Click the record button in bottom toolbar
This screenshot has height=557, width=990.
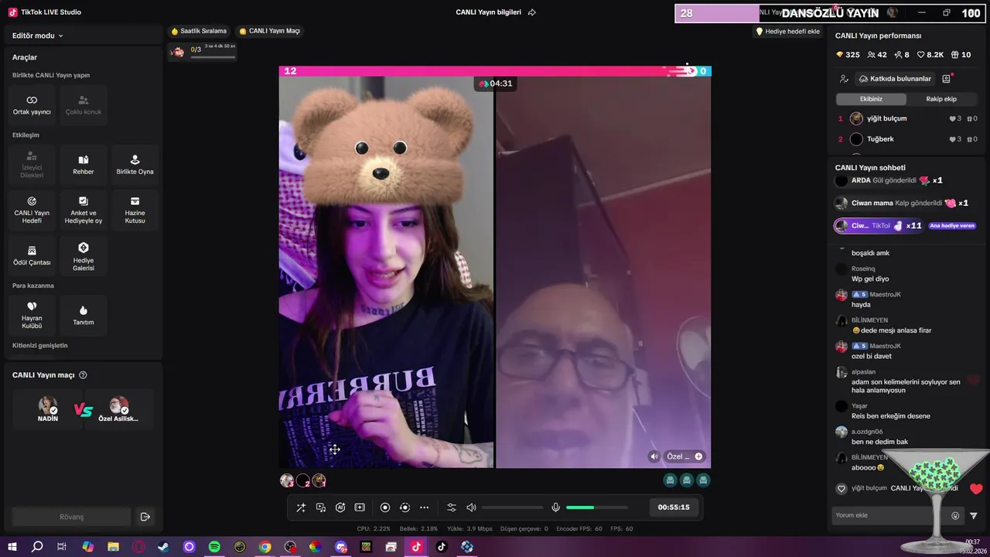385,507
